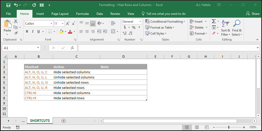Screen dimensions: 262x131
Task: Toggle Underline formatting
Action: [x=38, y=31]
